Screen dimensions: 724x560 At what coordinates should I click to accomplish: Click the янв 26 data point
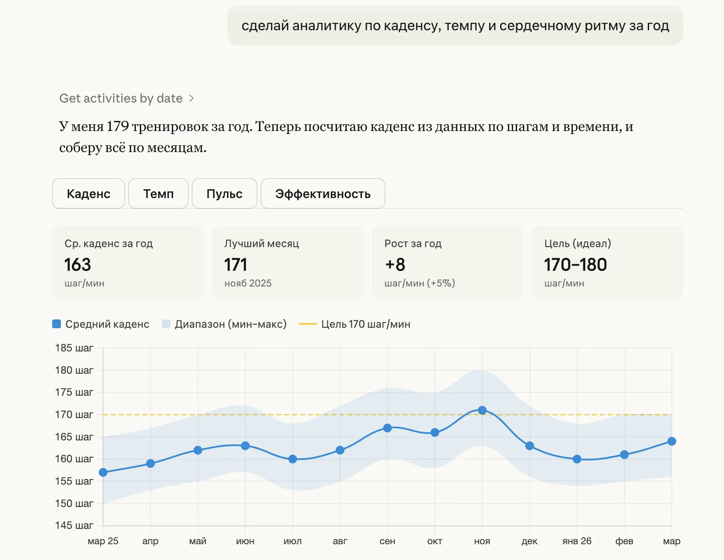tap(577, 459)
